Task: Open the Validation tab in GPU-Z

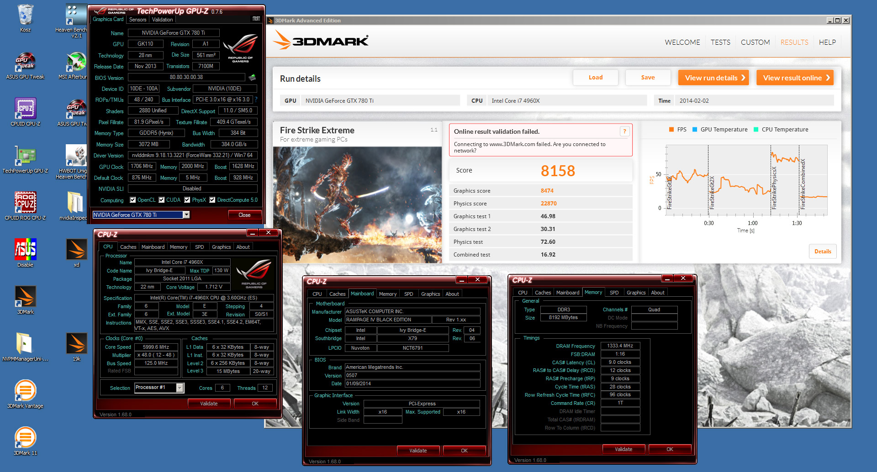Action: (x=163, y=20)
